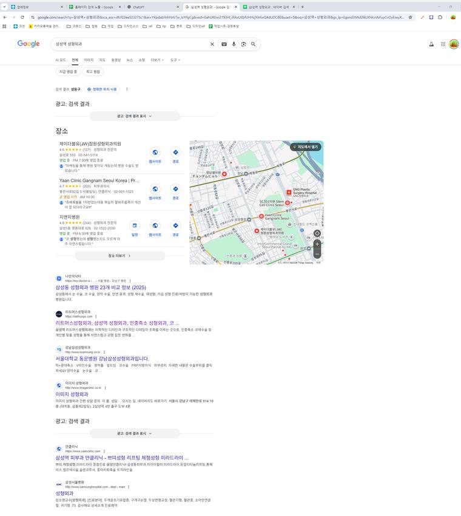Enable 정확한 위치 사용 option
Screen dimensions: 461x516
(x=102, y=89)
